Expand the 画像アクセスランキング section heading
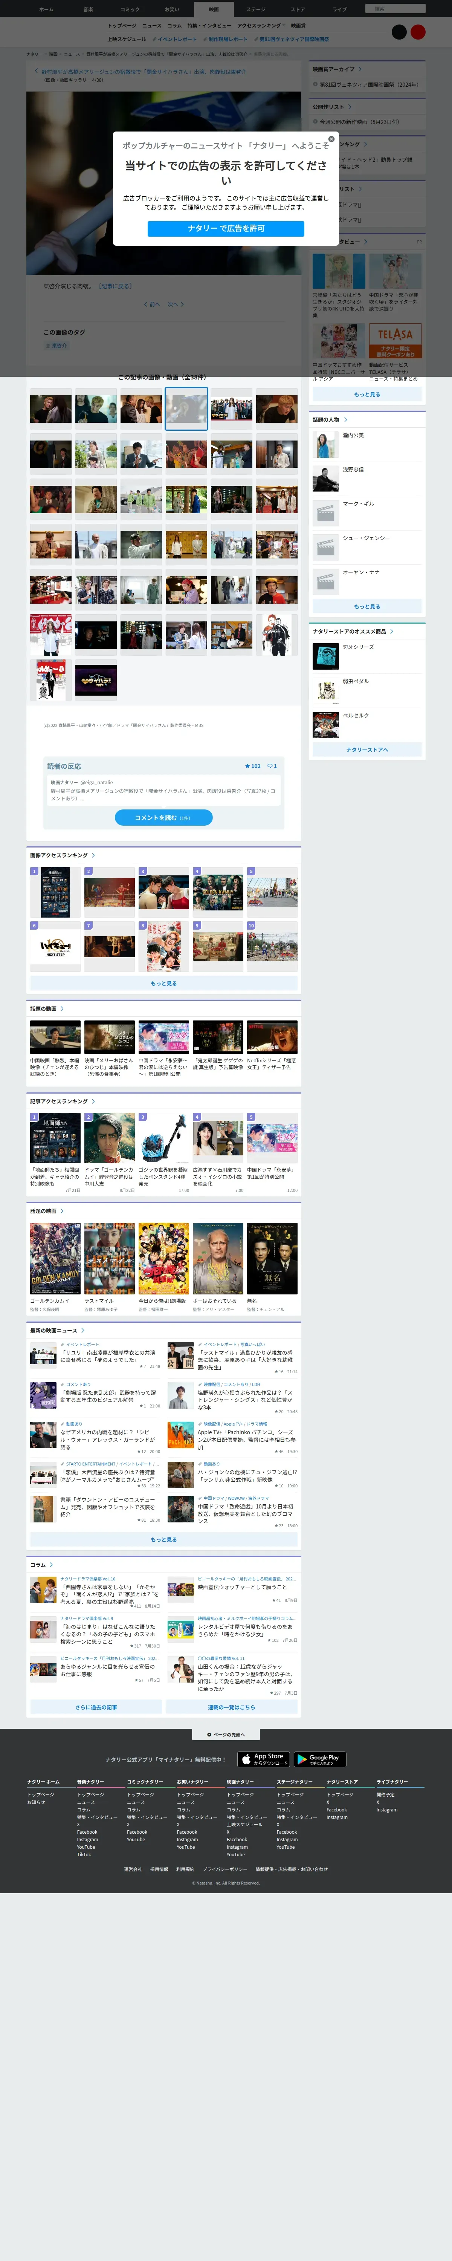Image resolution: width=452 pixels, height=2261 pixels. point(62,855)
